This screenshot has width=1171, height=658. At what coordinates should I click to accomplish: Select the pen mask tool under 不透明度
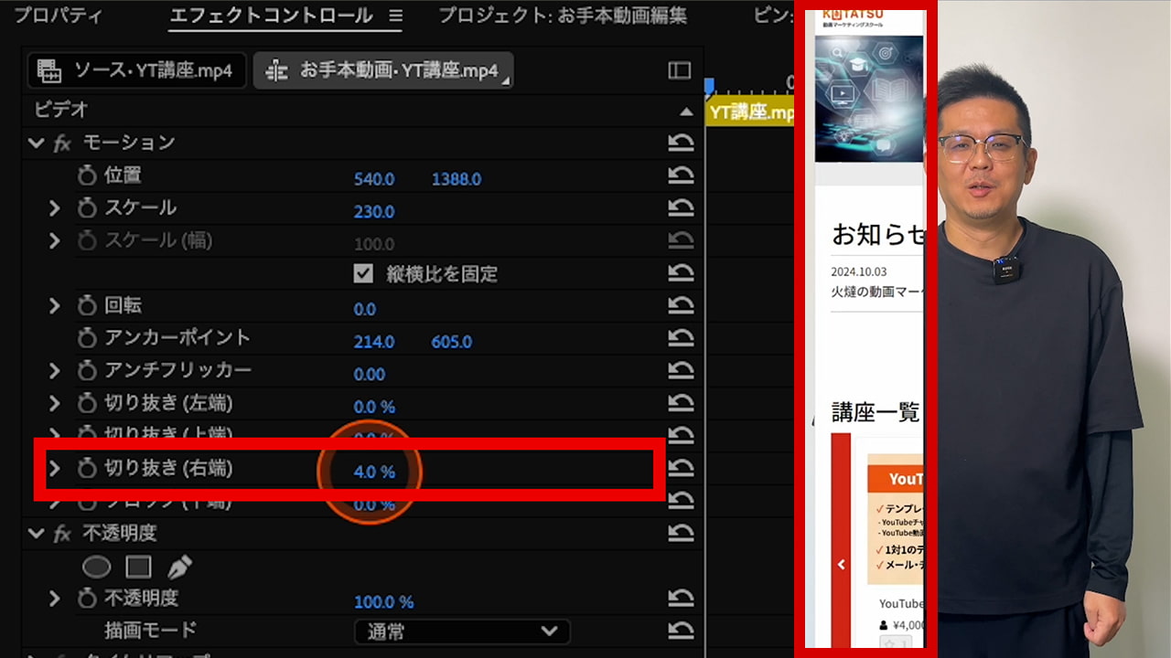coord(179,567)
